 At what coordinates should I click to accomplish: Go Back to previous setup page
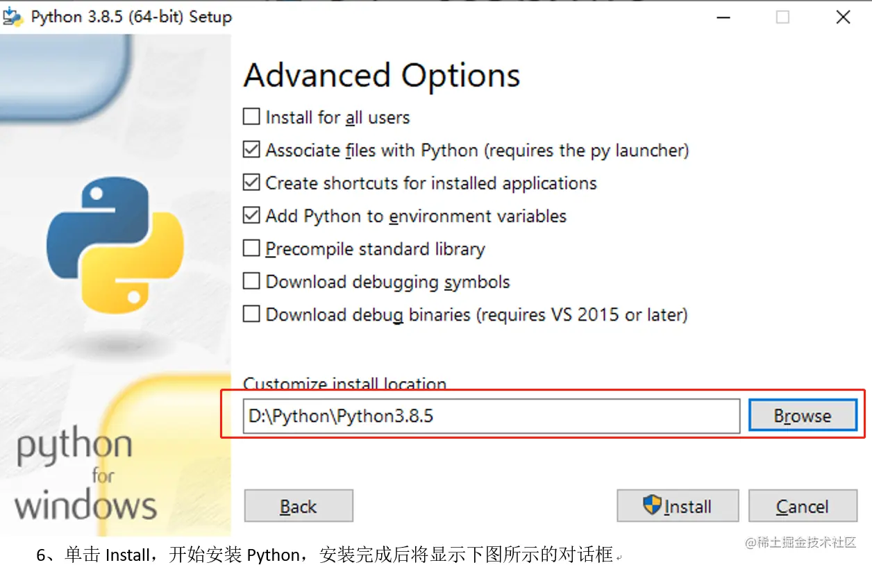[x=299, y=506]
